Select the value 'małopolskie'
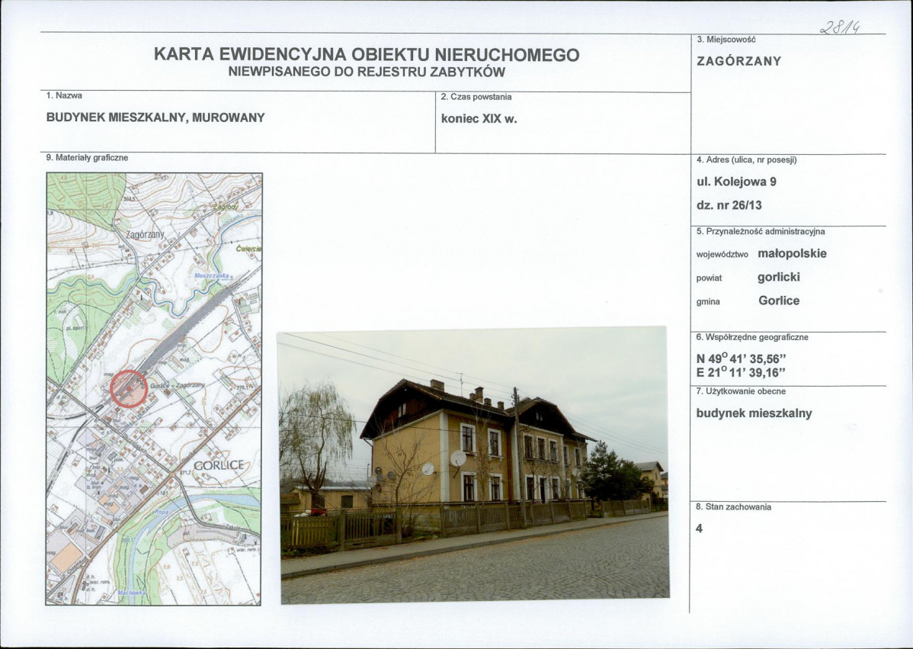The image size is (913, 649). 792,253
